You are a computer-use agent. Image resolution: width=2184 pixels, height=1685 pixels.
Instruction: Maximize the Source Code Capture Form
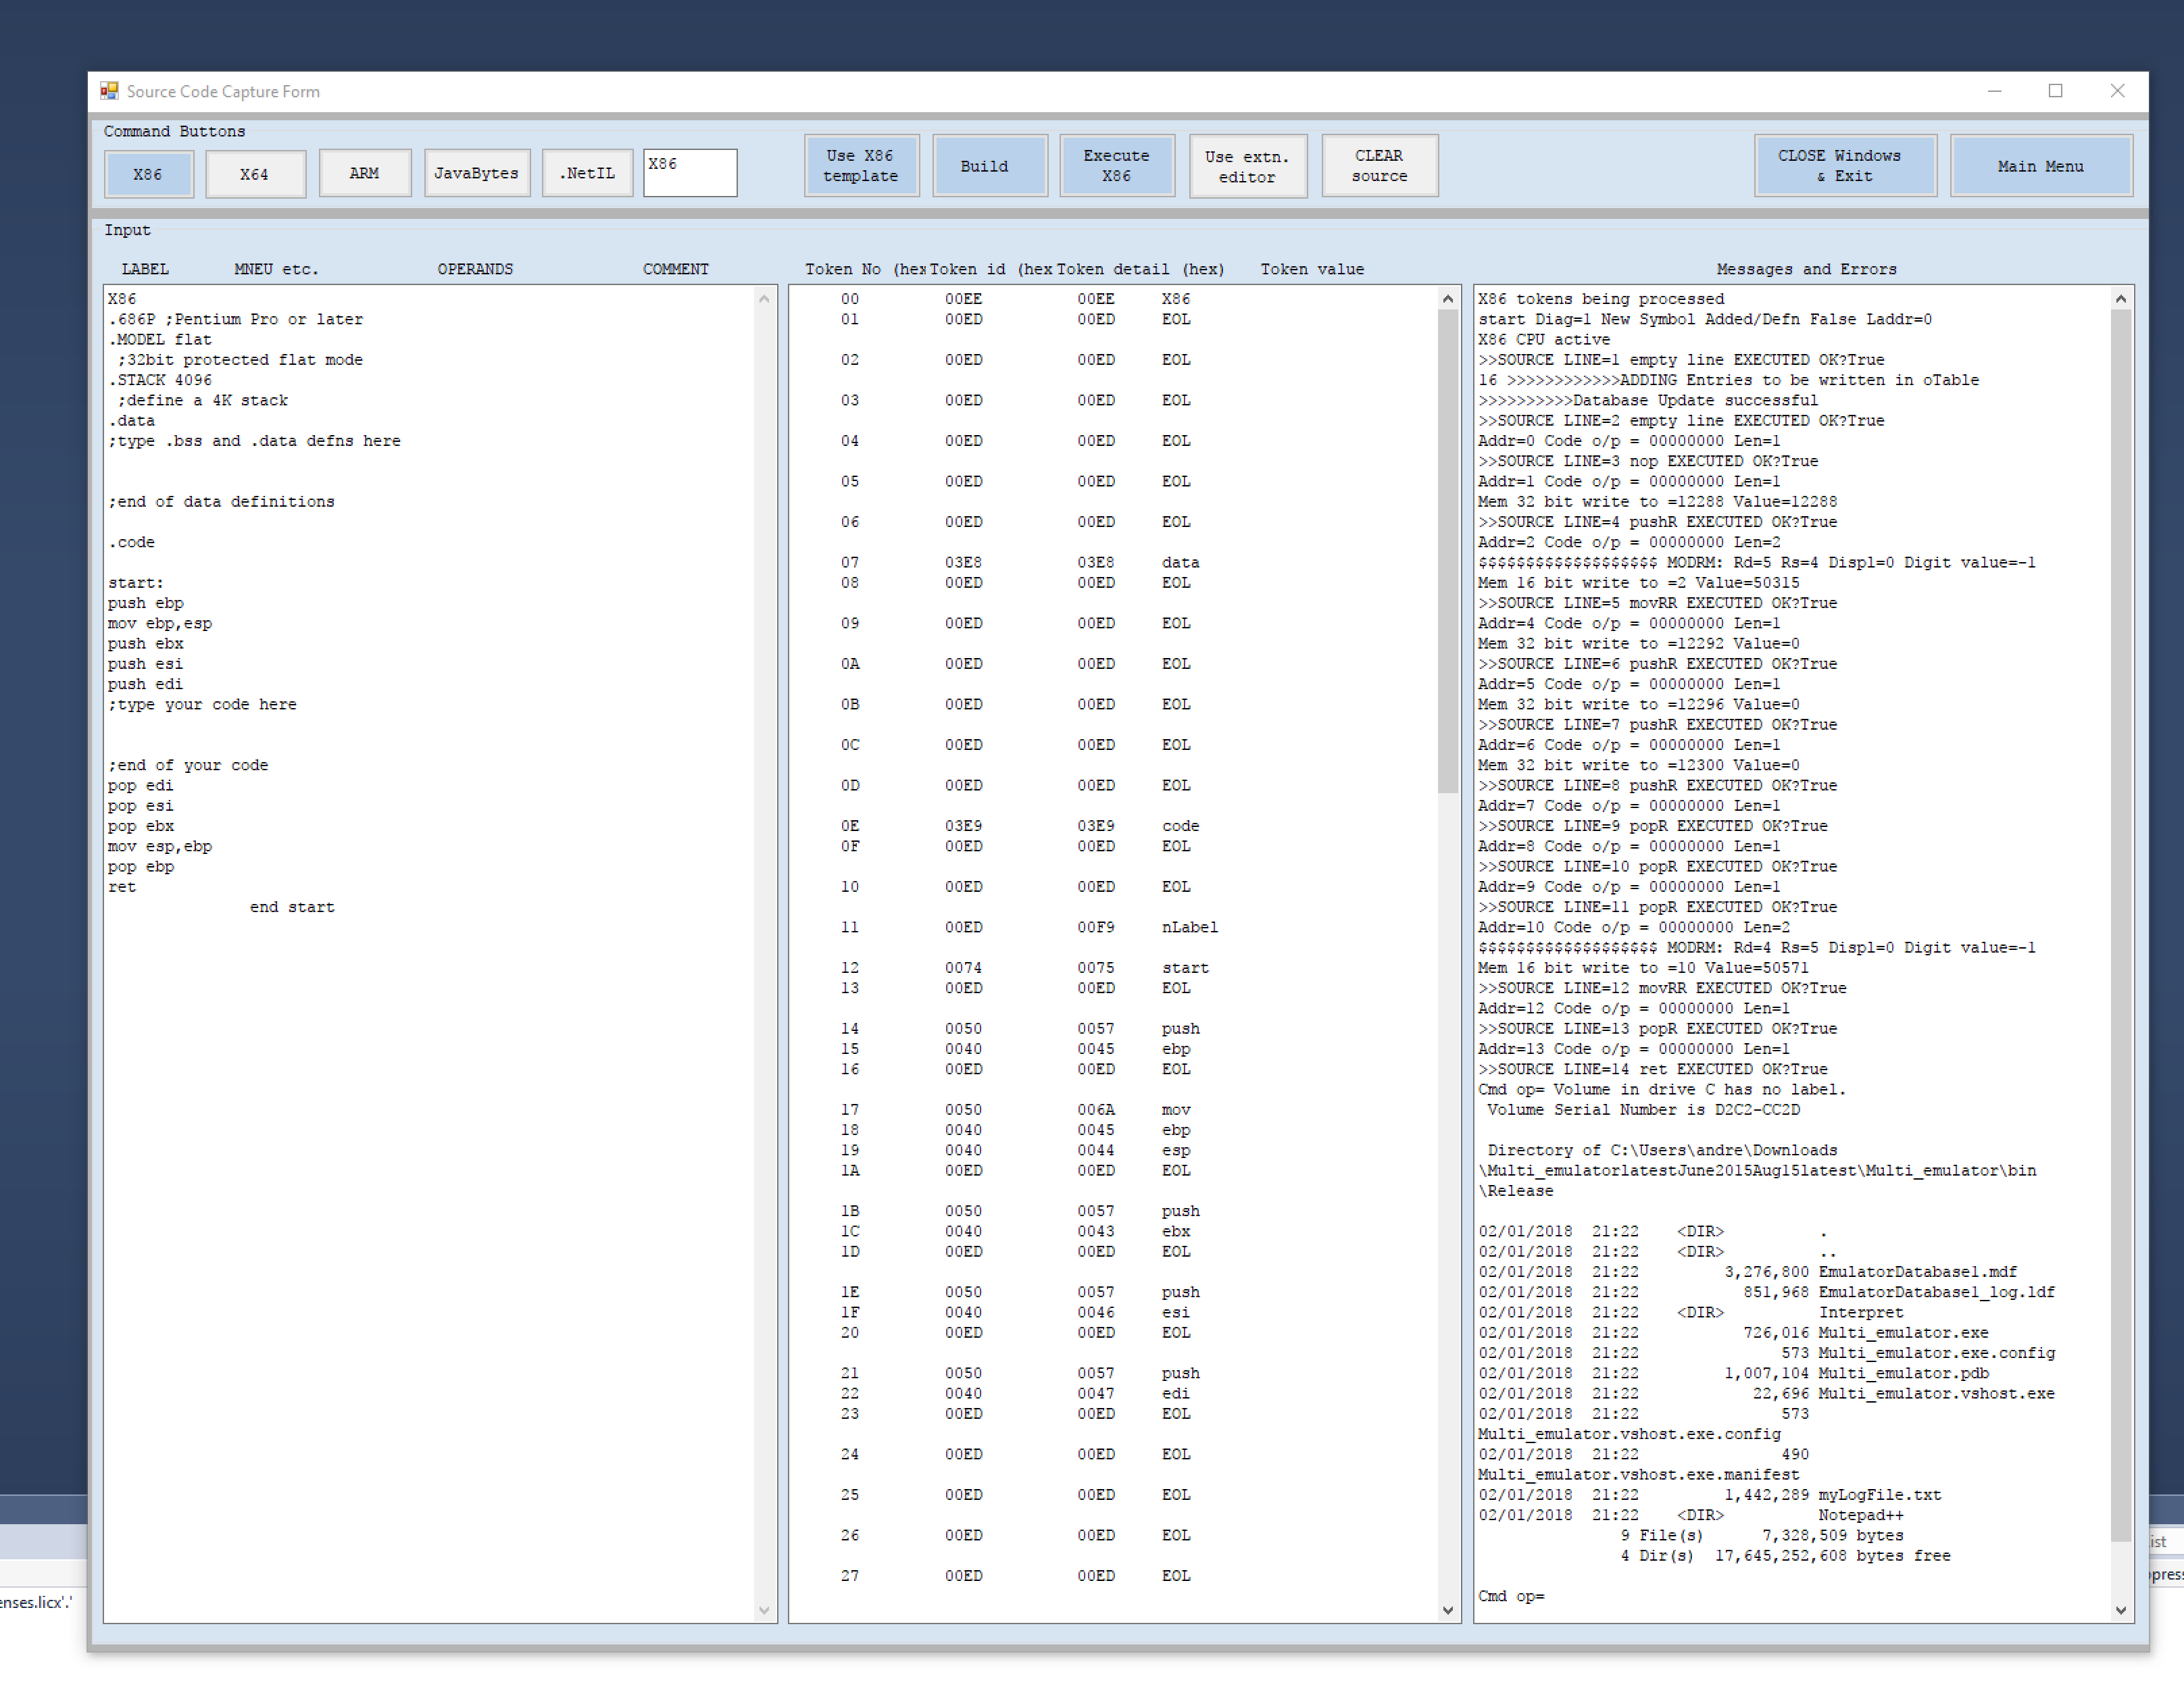pos(2055,91)
